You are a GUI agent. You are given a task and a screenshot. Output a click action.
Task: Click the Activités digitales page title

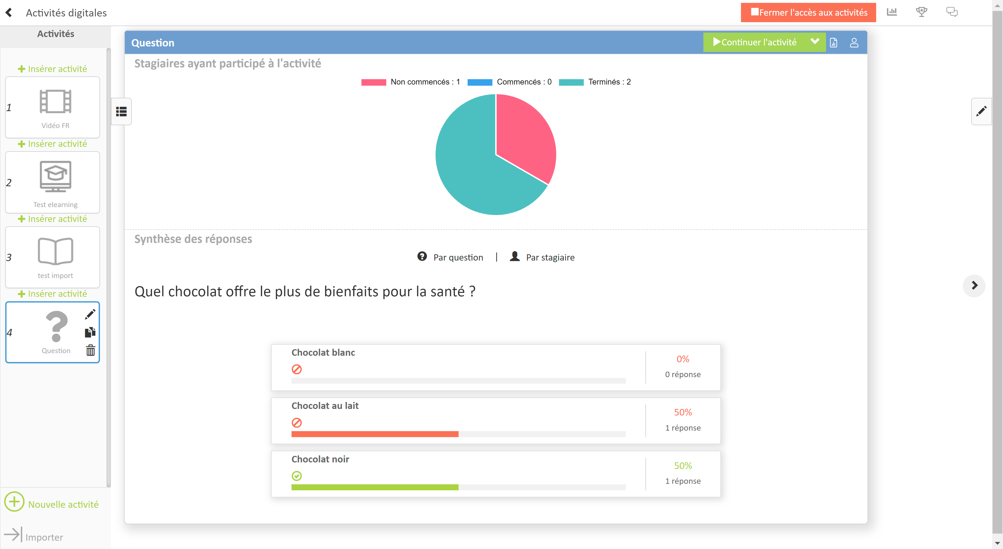66,13
